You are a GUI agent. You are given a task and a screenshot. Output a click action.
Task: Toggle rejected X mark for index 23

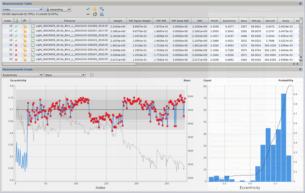[x=16, y=59]
